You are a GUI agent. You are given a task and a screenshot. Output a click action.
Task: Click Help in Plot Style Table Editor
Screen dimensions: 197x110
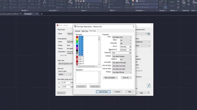tap(130, 92)
